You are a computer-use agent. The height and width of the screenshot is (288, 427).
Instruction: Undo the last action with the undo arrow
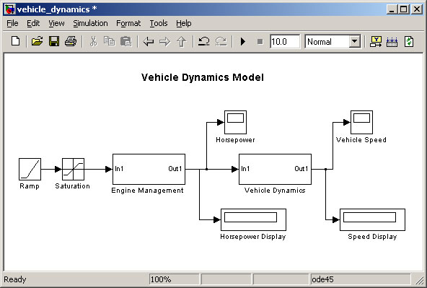tap(204, 41)
